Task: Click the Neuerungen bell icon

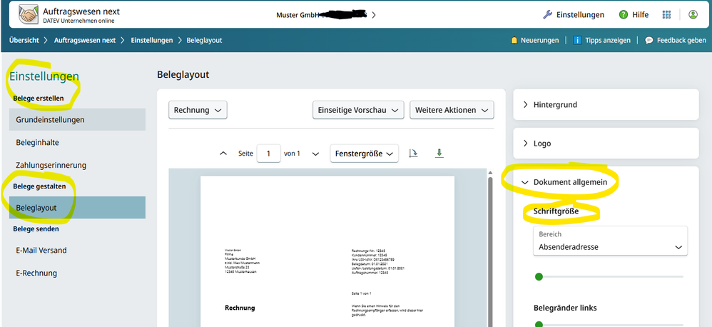Action: (514, 41)
